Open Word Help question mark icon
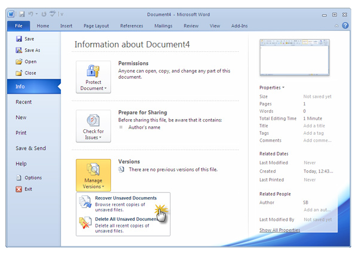359x259 pixels. [x=345, y=26]
